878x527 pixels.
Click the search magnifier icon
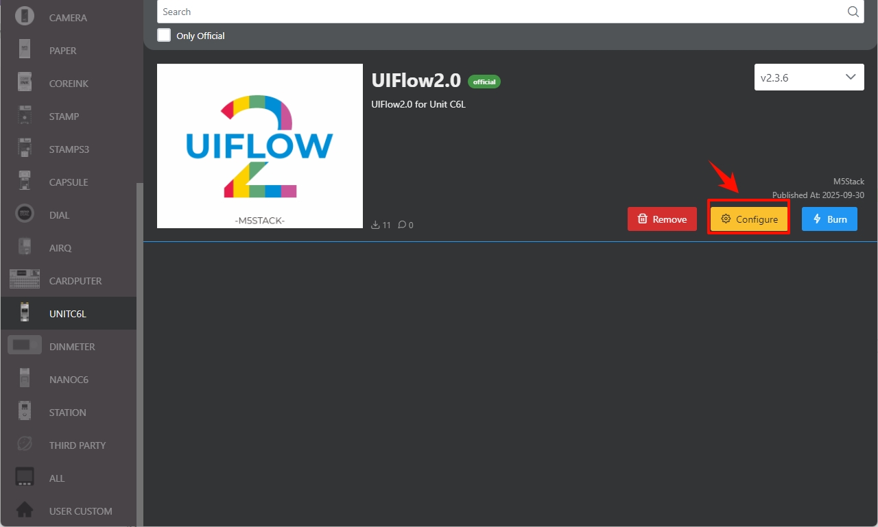[x=853, y=12]
